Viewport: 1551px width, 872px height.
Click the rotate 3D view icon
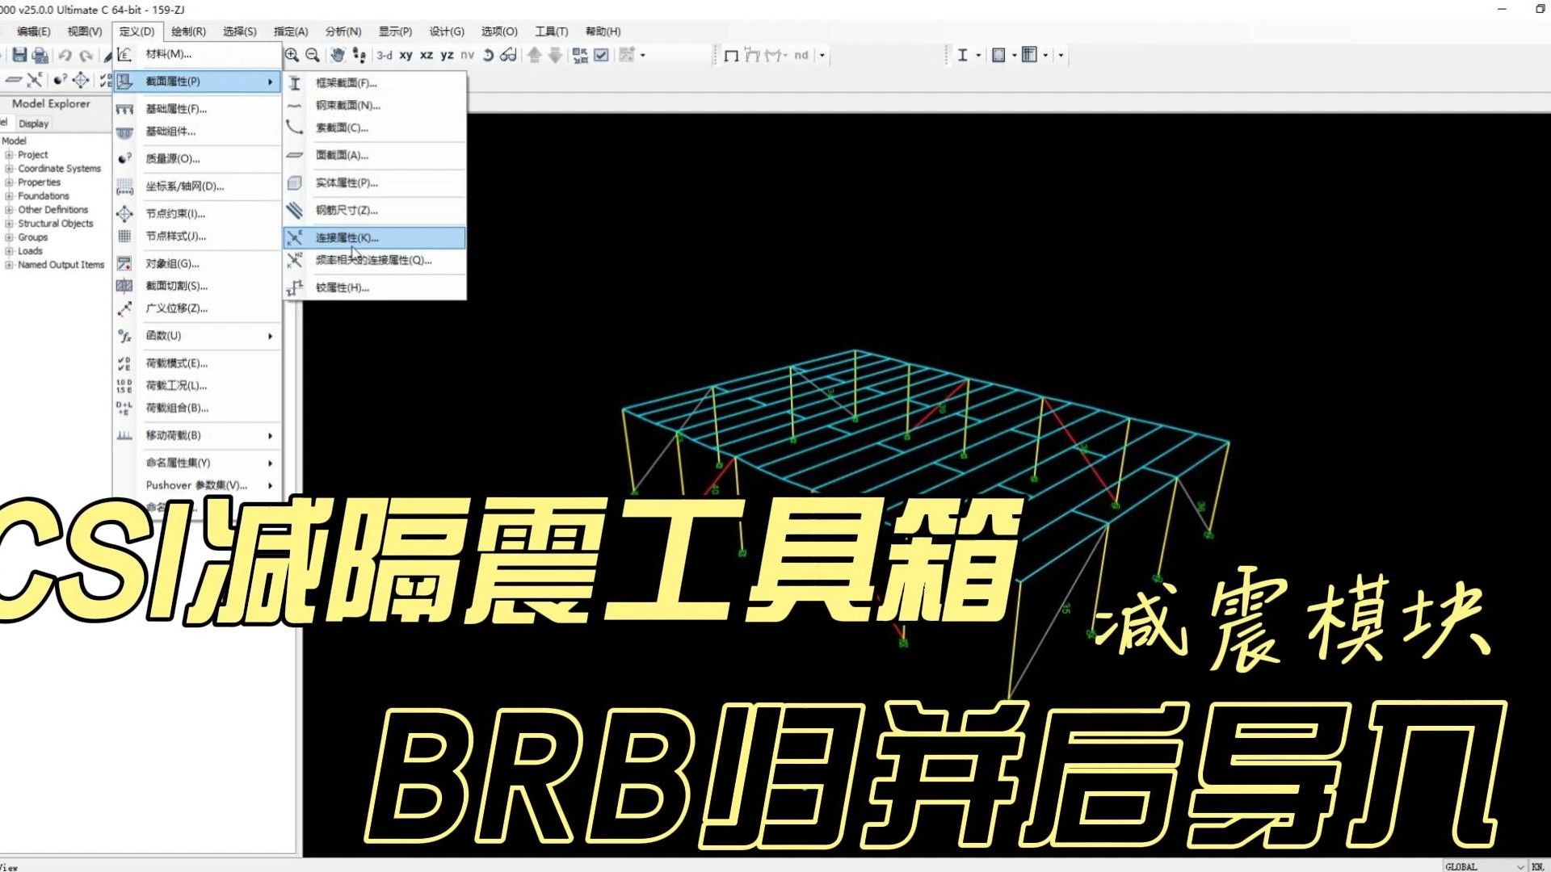(x=488, y=55)
